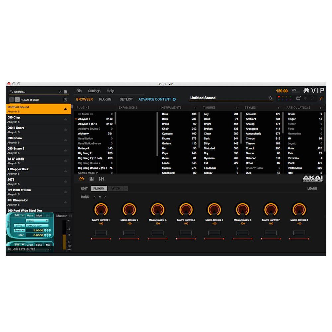Image resolution: width=332 pixels, height=332 pixels.
Task: Open the Untitled Sound patch selector arrows
Action: (270, 98)
